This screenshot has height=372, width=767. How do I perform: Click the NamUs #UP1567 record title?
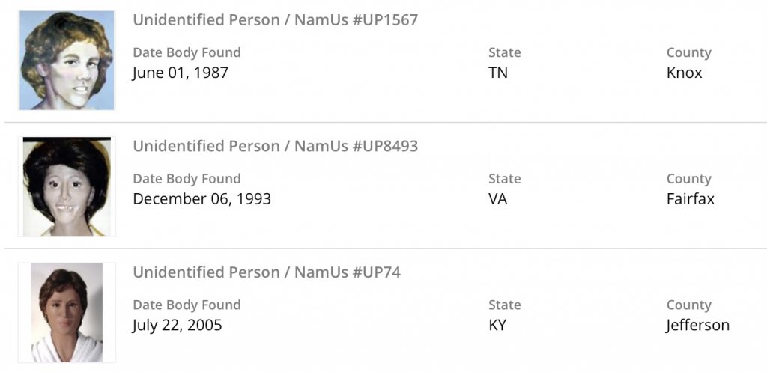click(275, 20)
